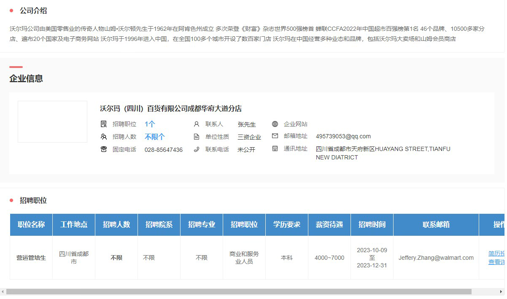Click the empty company logo thumbnail
This screenshot has width=507, height=299.
point(52,121)
